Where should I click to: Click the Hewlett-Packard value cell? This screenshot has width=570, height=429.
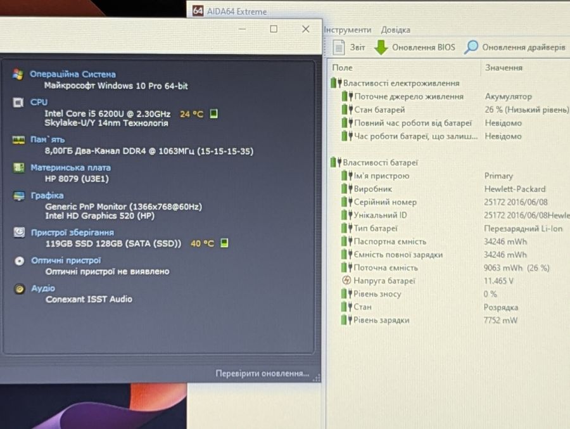pyautogui.click(x=515, y=189)
